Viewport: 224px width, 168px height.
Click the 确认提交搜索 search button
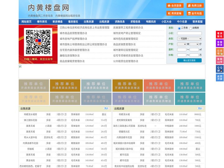click(x=189, y=60)
